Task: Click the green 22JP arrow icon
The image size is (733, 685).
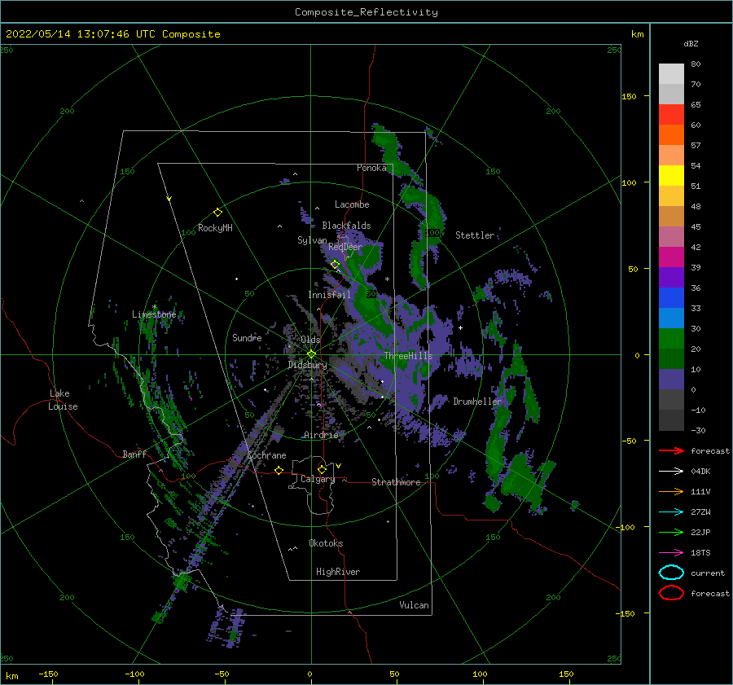Action: (671, 532)
